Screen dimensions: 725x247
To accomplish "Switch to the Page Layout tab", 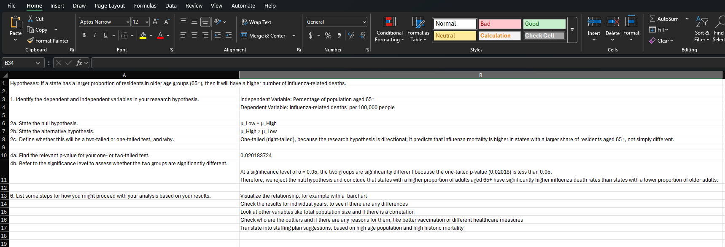I will [110, 5].
